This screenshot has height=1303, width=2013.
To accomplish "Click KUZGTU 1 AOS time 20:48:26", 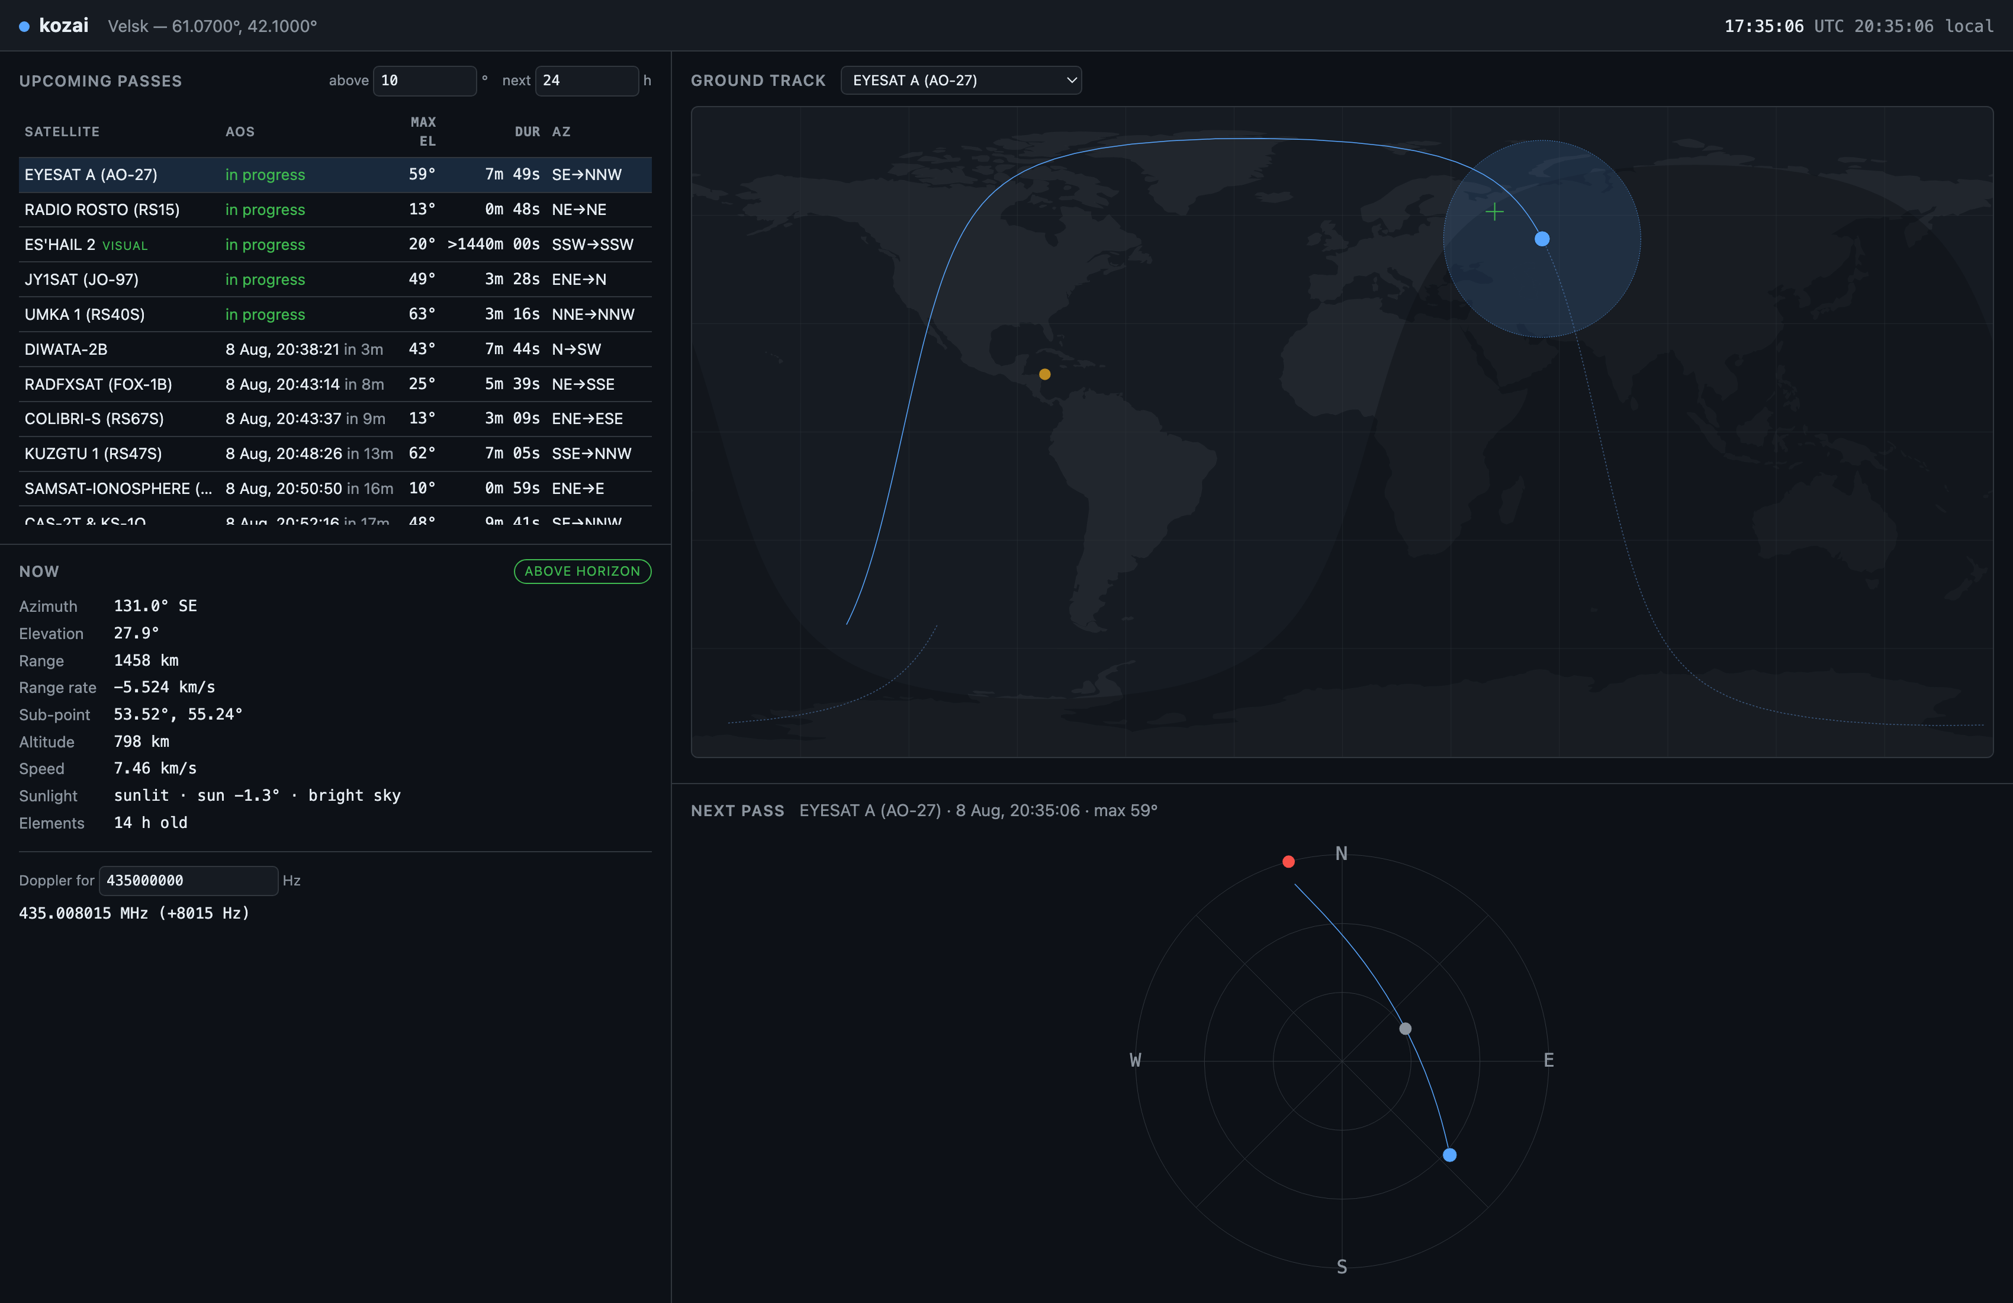I will (x=284, y=454).
